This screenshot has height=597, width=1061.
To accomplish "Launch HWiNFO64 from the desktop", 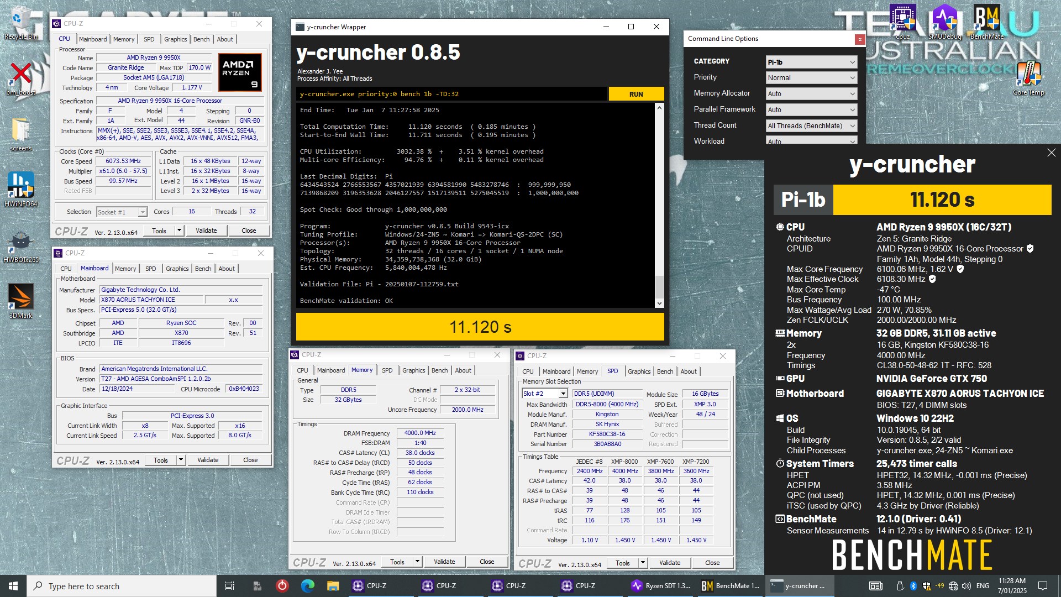I will [x=20, y=189].
